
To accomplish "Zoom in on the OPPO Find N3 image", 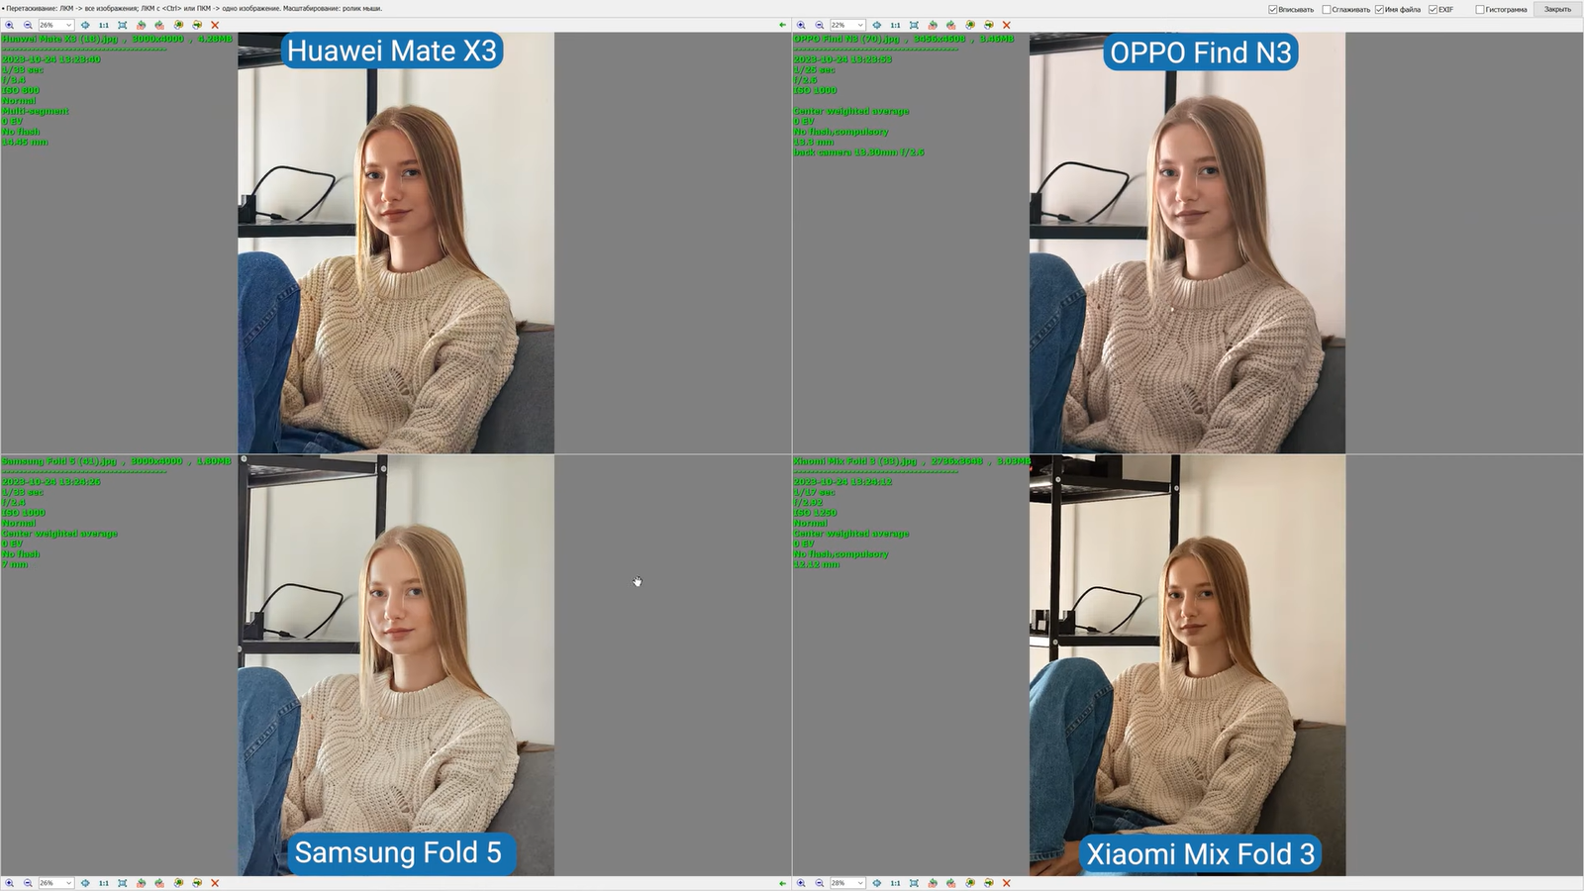I will pyautogui.click(x=801, y=25).
